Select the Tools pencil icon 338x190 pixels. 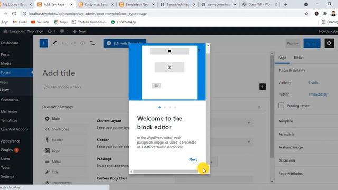54,43
